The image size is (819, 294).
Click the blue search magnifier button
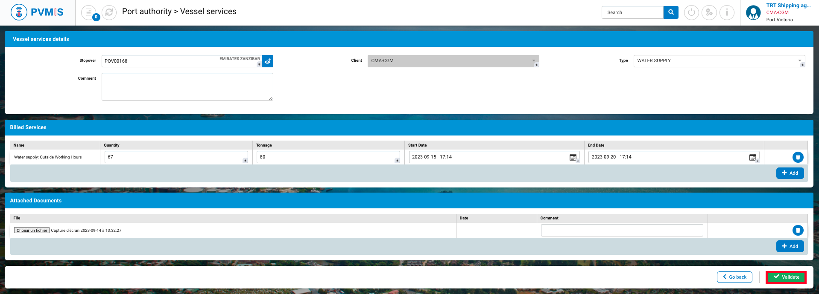point(671,12)
